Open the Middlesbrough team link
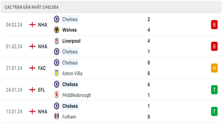The width and height of the screenshot is (222, 125). pyautogui.click(x=77, y=95)
